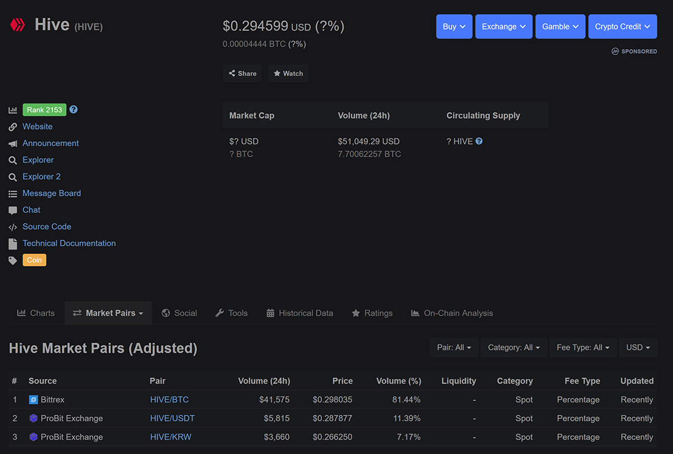Sort the table by Volume (24h) column
673x454 pixels.
click(264, 381)
